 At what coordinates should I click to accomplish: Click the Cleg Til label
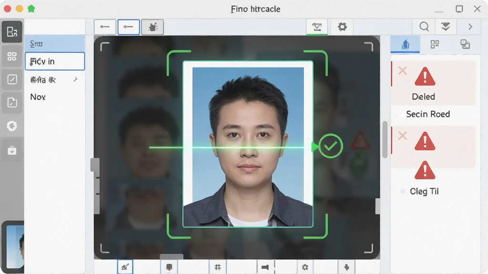(x=424, y=191)
